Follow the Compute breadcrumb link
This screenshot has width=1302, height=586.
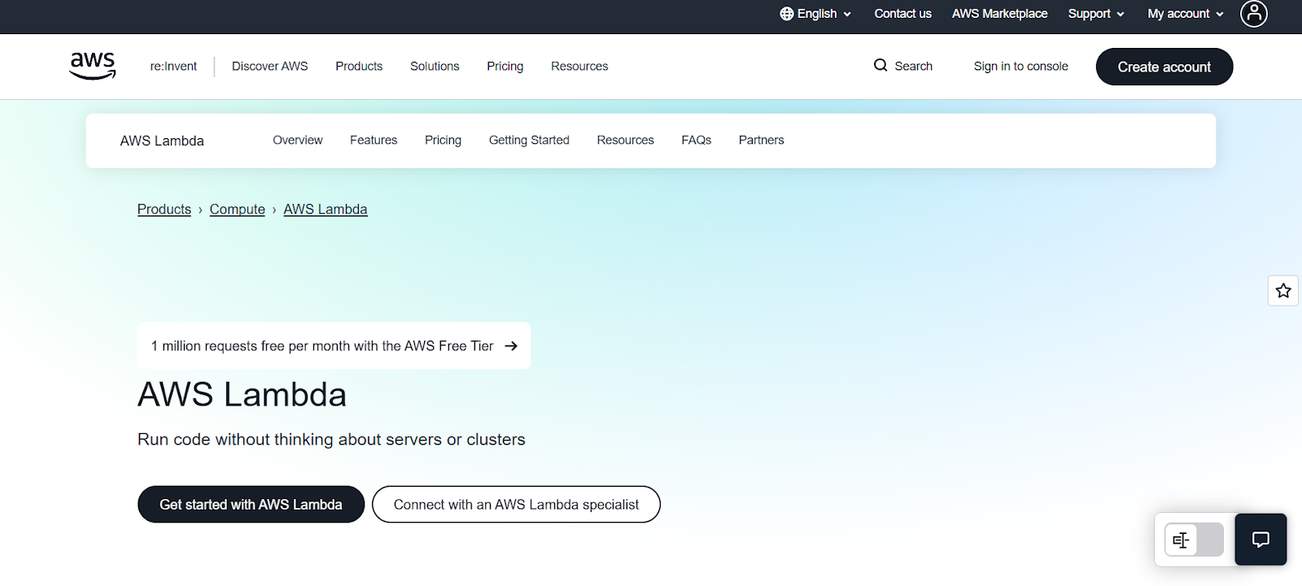point(237,210)
